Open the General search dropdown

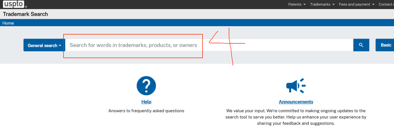point(45,45)
